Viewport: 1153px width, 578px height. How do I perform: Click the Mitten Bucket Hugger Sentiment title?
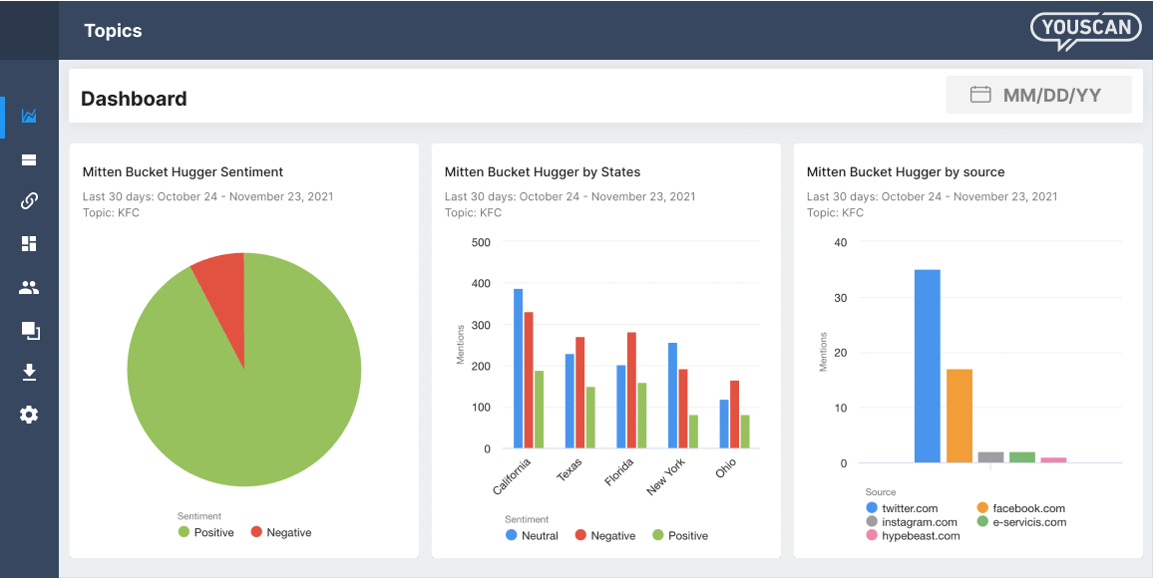point(183,171)
